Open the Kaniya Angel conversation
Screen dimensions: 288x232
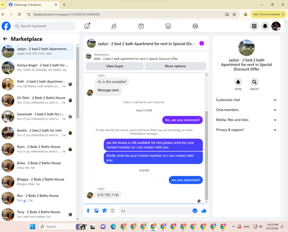[37, 67]
